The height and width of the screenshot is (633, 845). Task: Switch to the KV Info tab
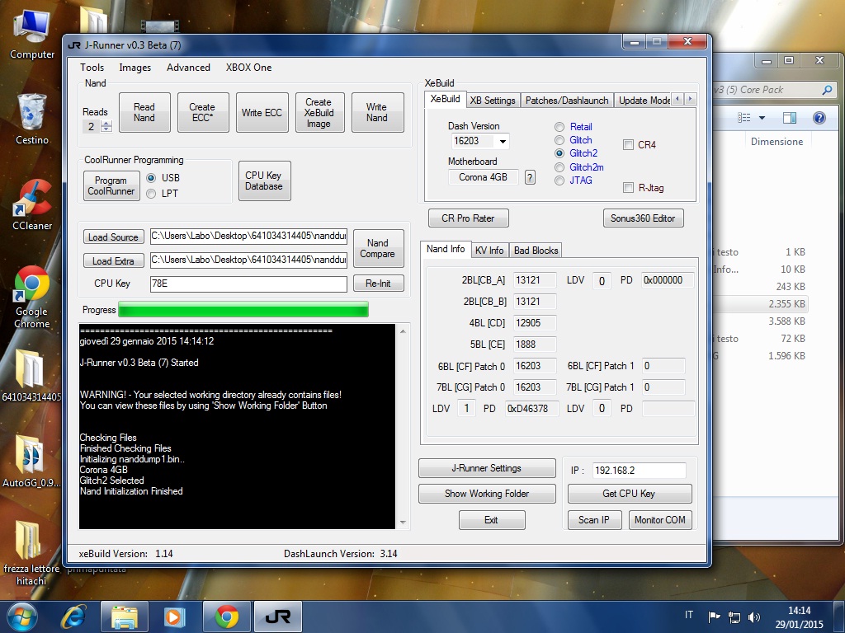tap(489, 251)
